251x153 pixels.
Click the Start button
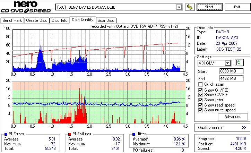[209, 7]
